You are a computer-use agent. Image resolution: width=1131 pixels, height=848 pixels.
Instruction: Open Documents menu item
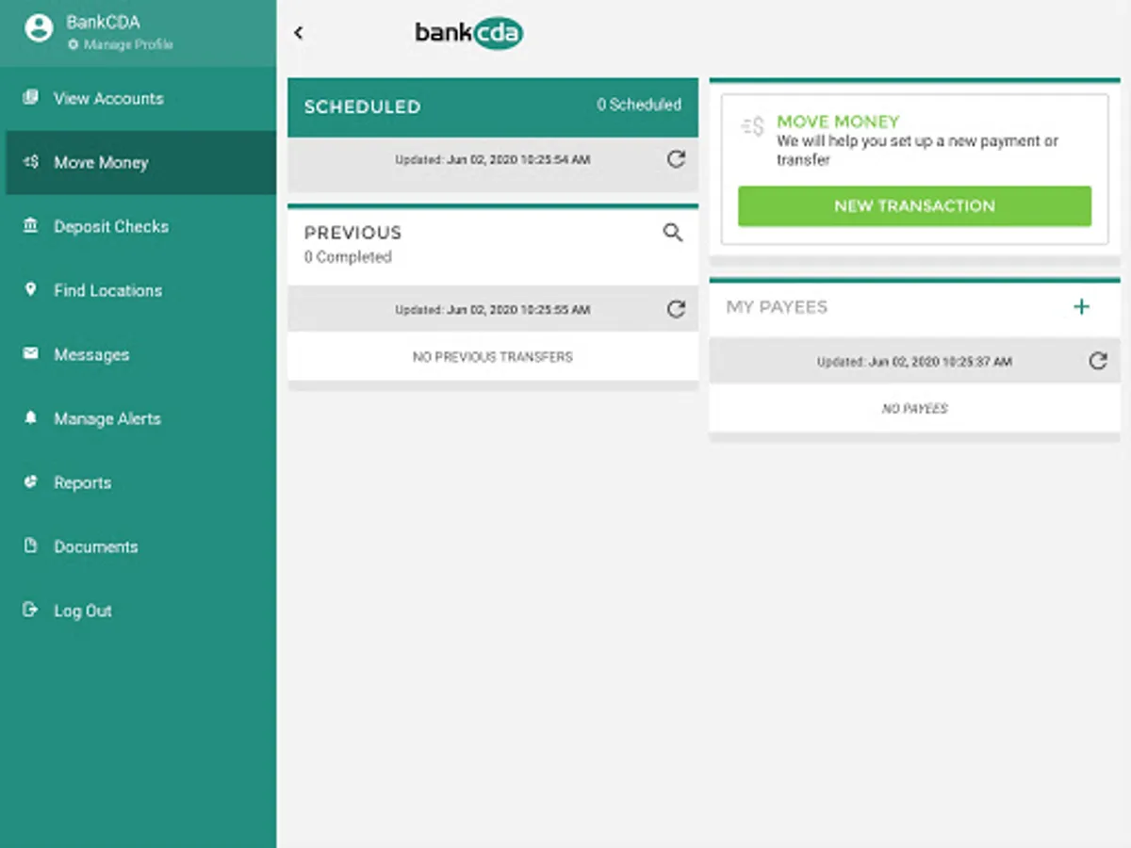point(139,546)
